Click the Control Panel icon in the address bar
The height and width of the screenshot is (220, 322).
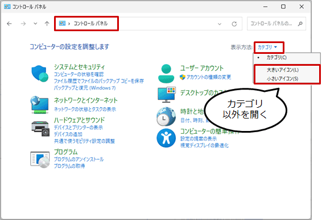click(x=62, y=23)
